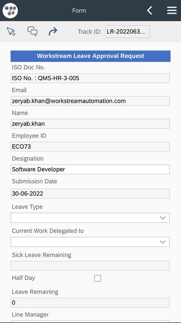Click the Employee ID ECO73 field
The height and width of the screenshot is (323, 181).
[90, 146]
